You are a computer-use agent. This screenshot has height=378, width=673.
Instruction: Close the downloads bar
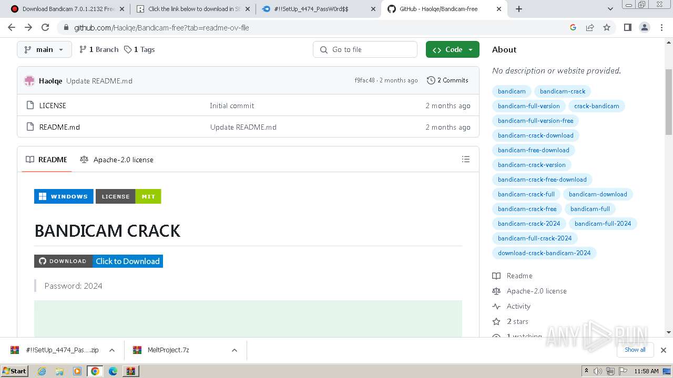coord(664,350)
